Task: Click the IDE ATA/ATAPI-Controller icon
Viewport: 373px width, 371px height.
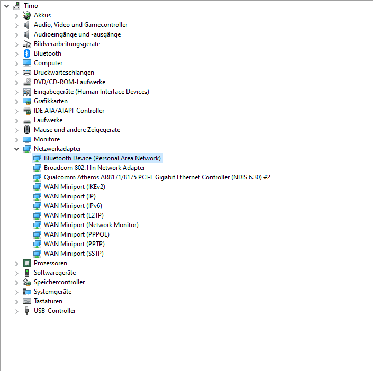Action: (x=27, y=111)
